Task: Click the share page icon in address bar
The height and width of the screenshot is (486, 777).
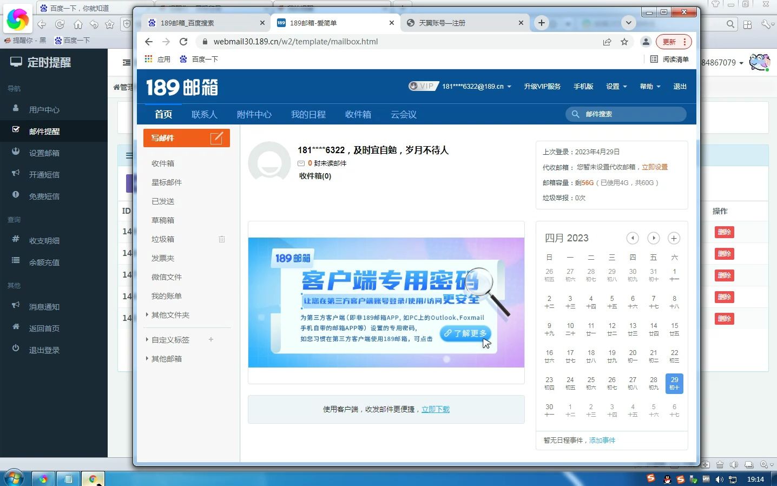Action: coord(607,42)
